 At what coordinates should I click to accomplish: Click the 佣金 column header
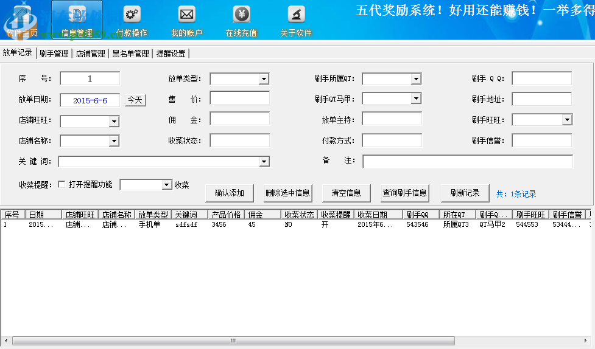(262, 215)
